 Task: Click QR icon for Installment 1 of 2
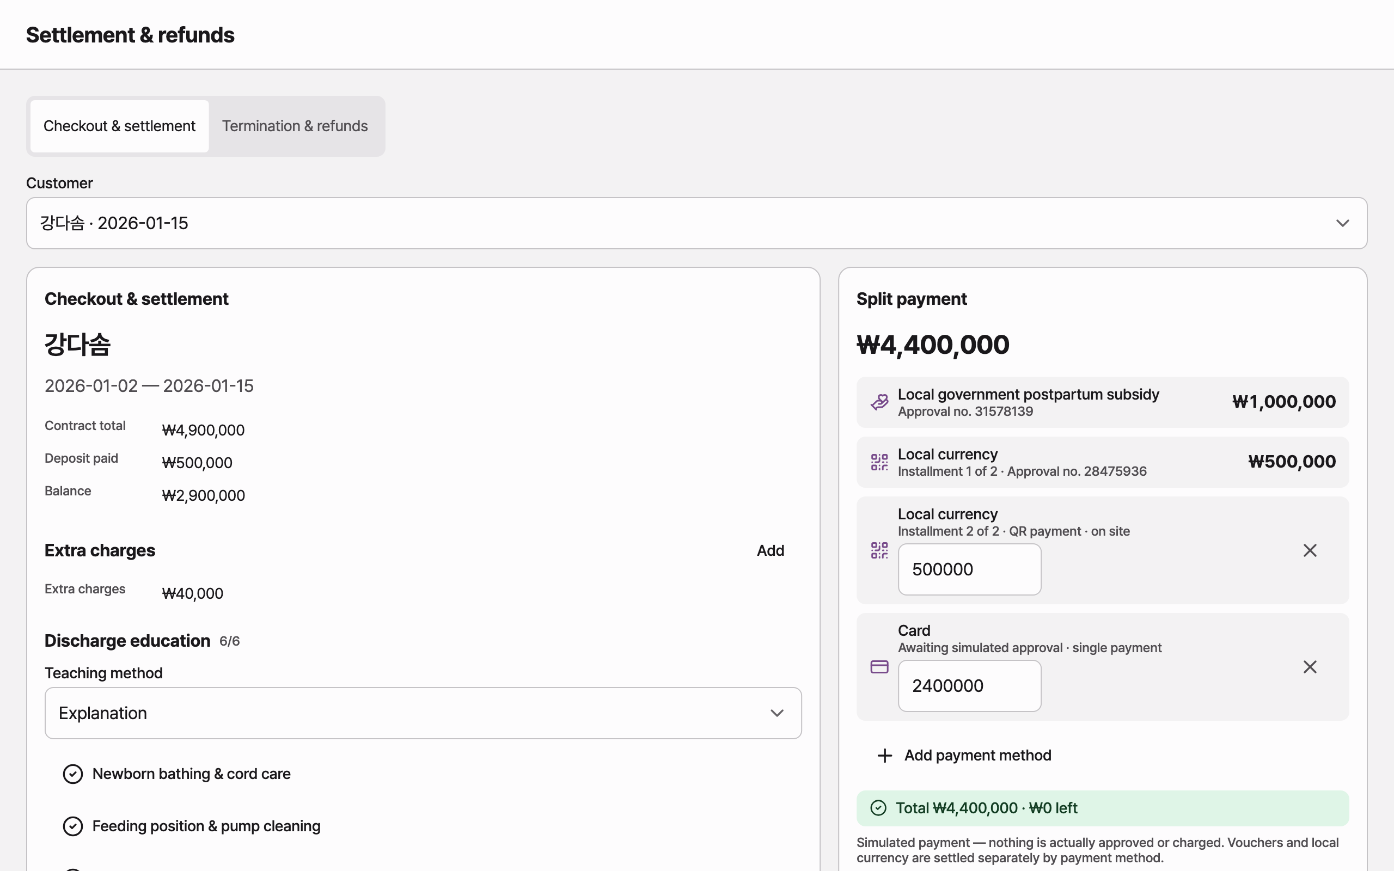pyautogui.click(x=879, y=462)
